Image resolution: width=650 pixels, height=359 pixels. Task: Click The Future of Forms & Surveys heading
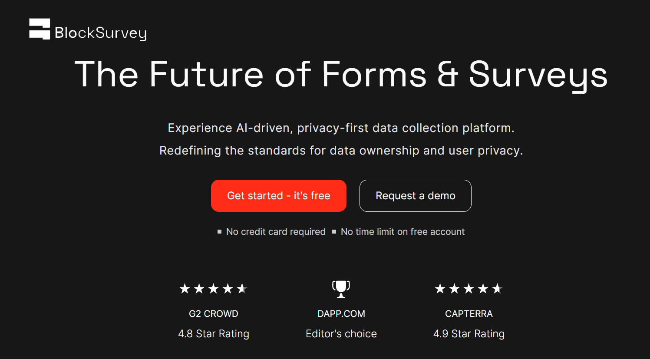(x=341, y=75)
